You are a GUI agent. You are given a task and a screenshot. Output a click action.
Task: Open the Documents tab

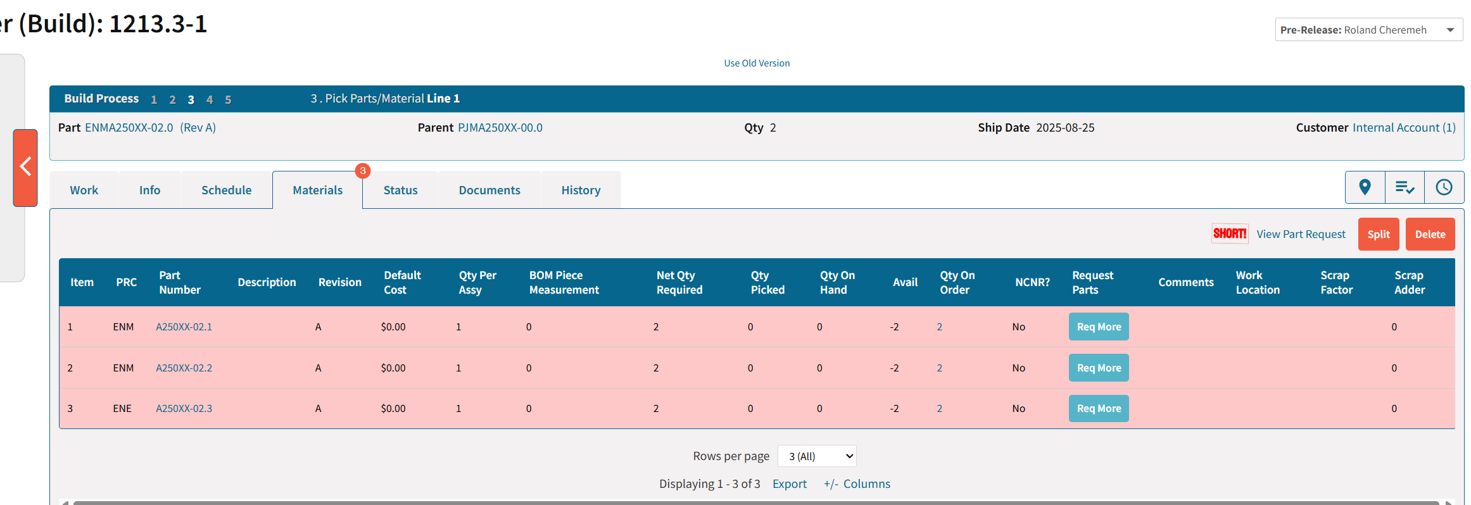coord(489,190)
